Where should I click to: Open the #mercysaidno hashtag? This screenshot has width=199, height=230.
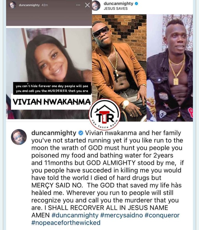point(122,215)
